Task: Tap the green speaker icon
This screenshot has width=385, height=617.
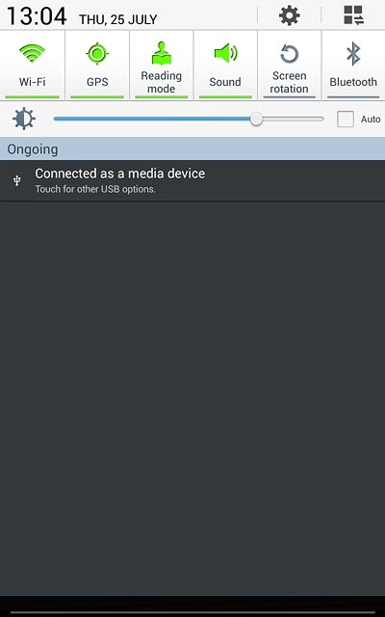Action: click(225, 54)
